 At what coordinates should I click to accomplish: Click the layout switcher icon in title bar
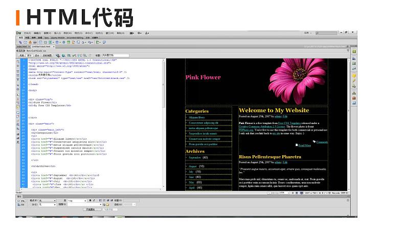pyautogui.click(x=132, y=33)
